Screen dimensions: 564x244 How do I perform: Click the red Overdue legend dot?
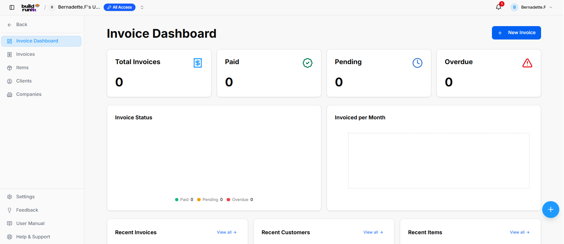pos(228,200)
